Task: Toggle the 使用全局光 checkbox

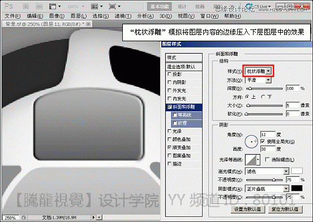Action: click(263, 141)
